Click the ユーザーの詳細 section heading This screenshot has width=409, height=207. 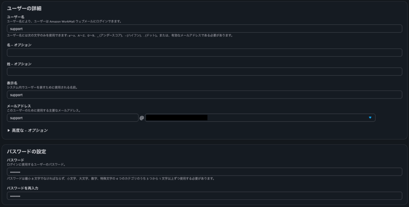click(24, 8)
